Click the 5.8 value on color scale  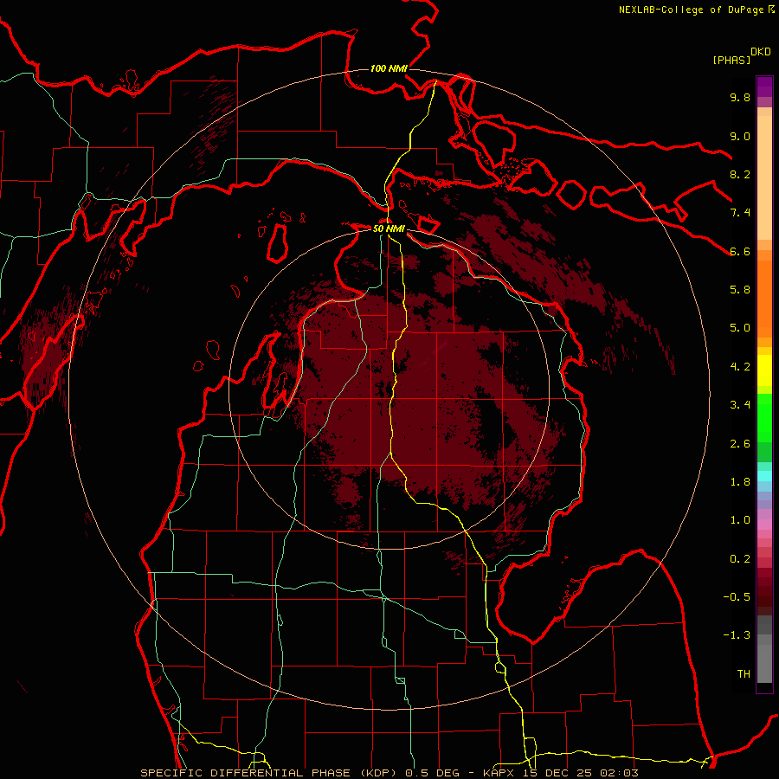pyautogui.click(x=740, y=290)
